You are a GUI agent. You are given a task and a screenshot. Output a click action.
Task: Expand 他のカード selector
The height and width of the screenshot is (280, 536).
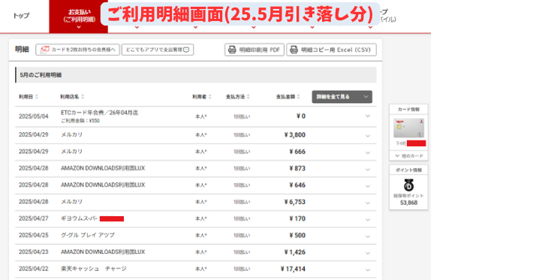click(408, 155)
